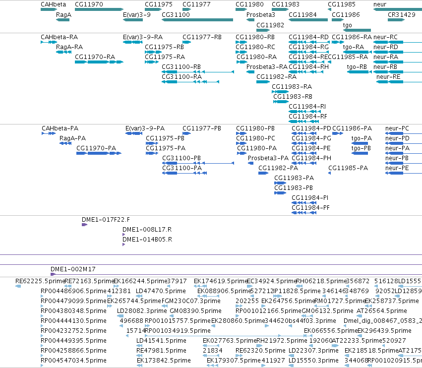Click the LD41541.5prime EST label
The width and height of the screenshot is (422, 368).
161,341
